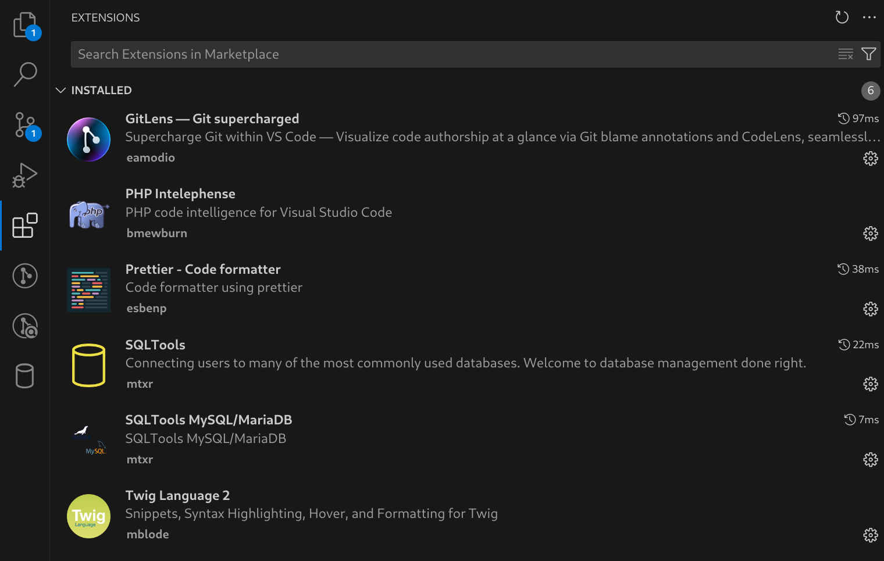Screen dimensions: 884x561
Task: Select the GitLens Inspect magnifier sidebar icon
Action: click(24, 326)
